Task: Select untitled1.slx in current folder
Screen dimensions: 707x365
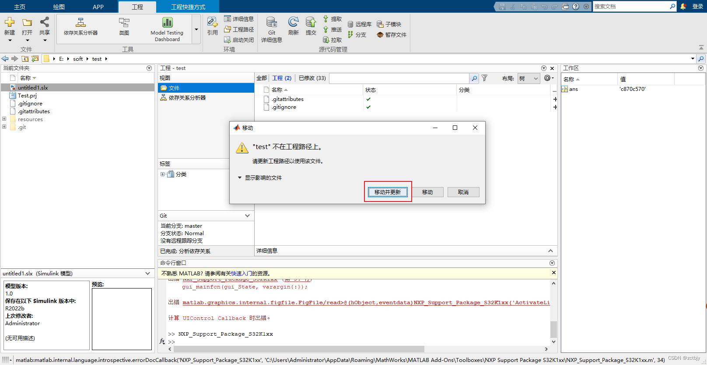Action: [x=77, y=88]
